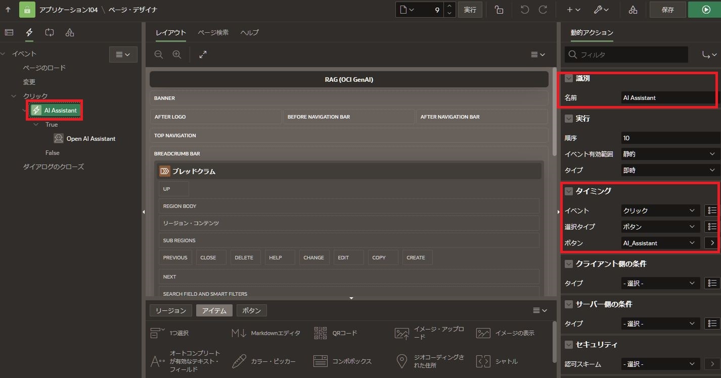The height and width of the screenshot is (378, 721).
Task: Open the event tree menu button
Action: 123,55
